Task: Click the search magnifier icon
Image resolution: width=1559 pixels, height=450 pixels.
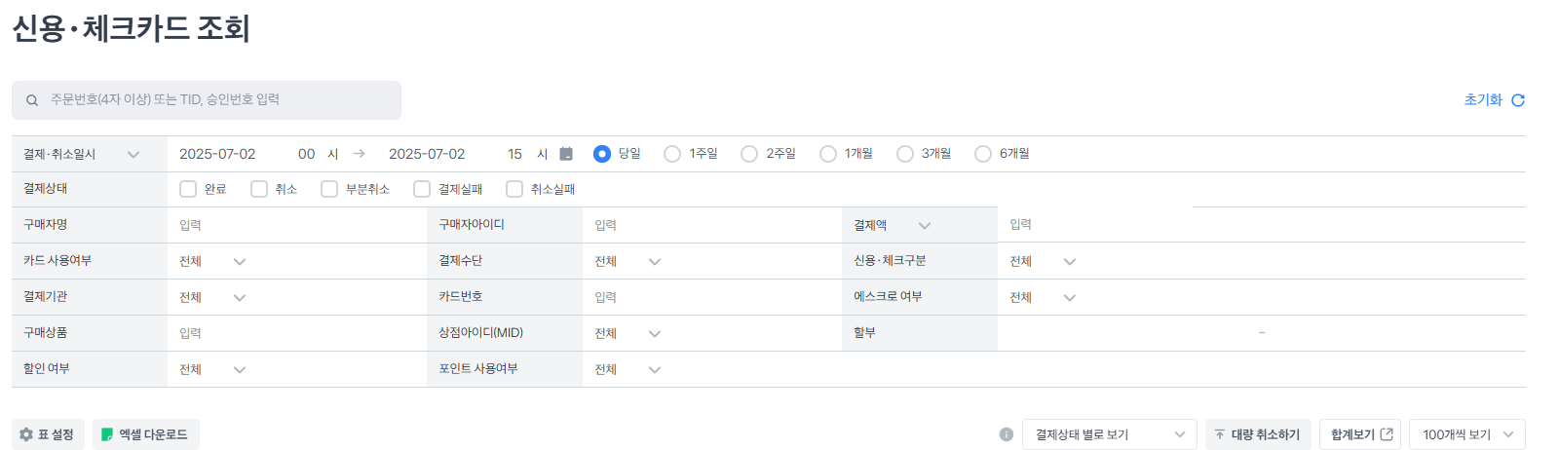Action: pyautogui.click(x=32, y=100)
